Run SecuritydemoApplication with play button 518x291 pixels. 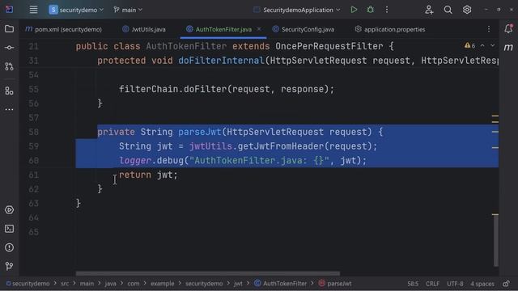[x=354, y=10]
